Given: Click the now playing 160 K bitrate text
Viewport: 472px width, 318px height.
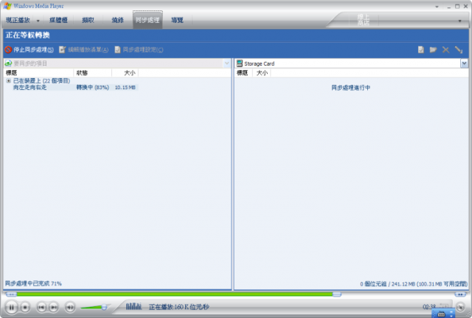Looking at the screenshot, I should coord(178,307).
